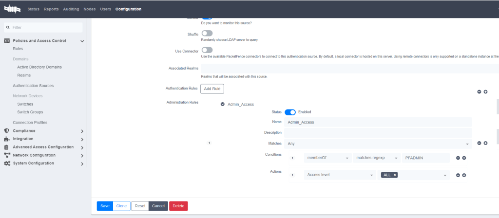The image size is (499, 218).
Task: Collapse the Admin_Access rule chevron
Action: tap(223, 104)
